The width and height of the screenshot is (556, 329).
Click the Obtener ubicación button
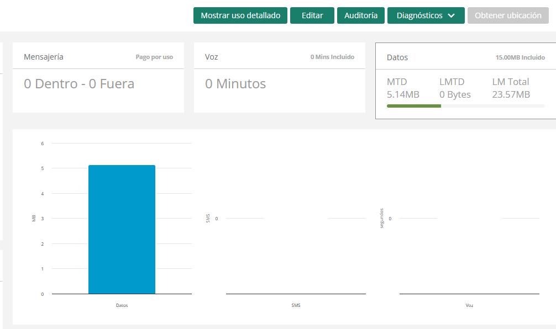click(508, 15)
